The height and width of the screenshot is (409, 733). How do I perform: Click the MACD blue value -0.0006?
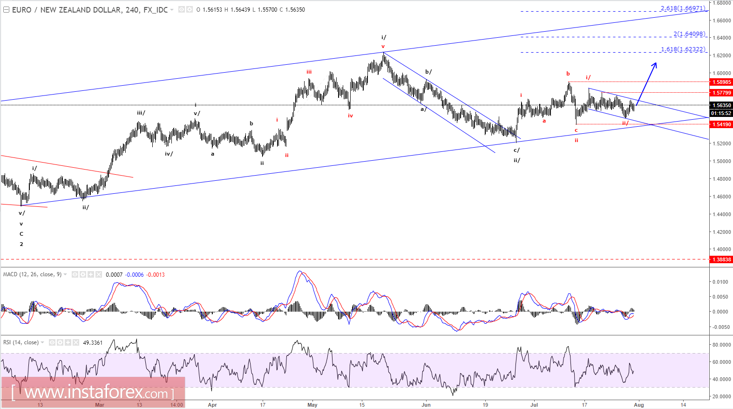pos(135,275)
